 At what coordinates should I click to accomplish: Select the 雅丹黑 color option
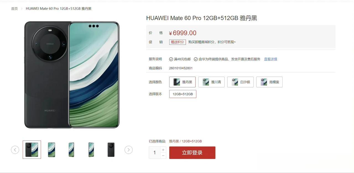(x=183, y=82)
